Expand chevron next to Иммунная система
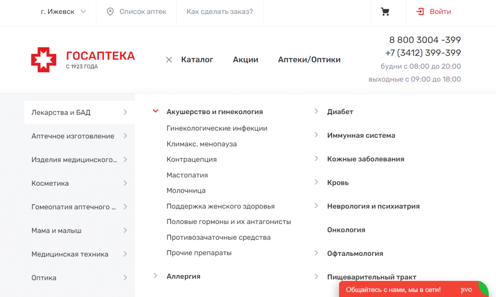Screen dimensions: 496x297 tap(316, 135)
